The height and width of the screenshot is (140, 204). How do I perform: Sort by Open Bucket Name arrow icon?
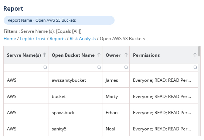[x=99, y=55]
